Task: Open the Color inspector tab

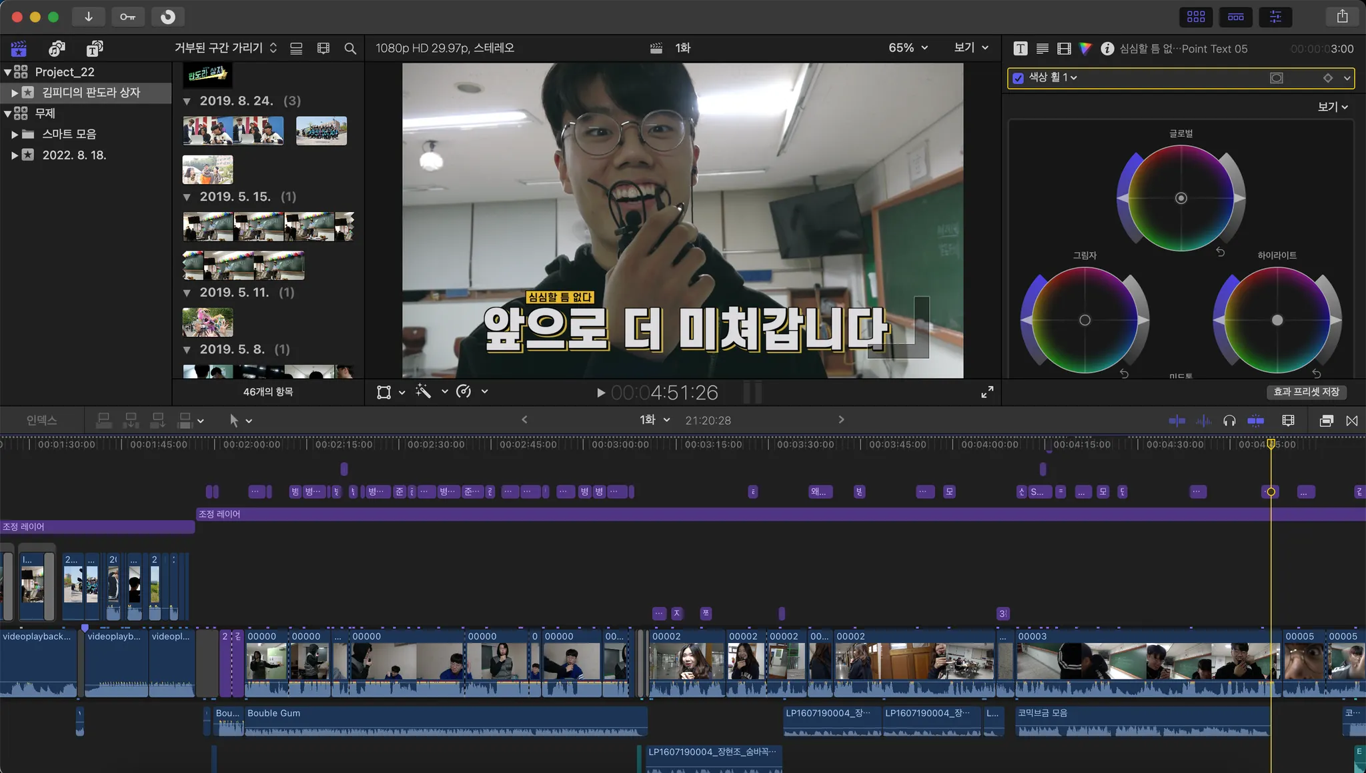Action: (1085, 48)
